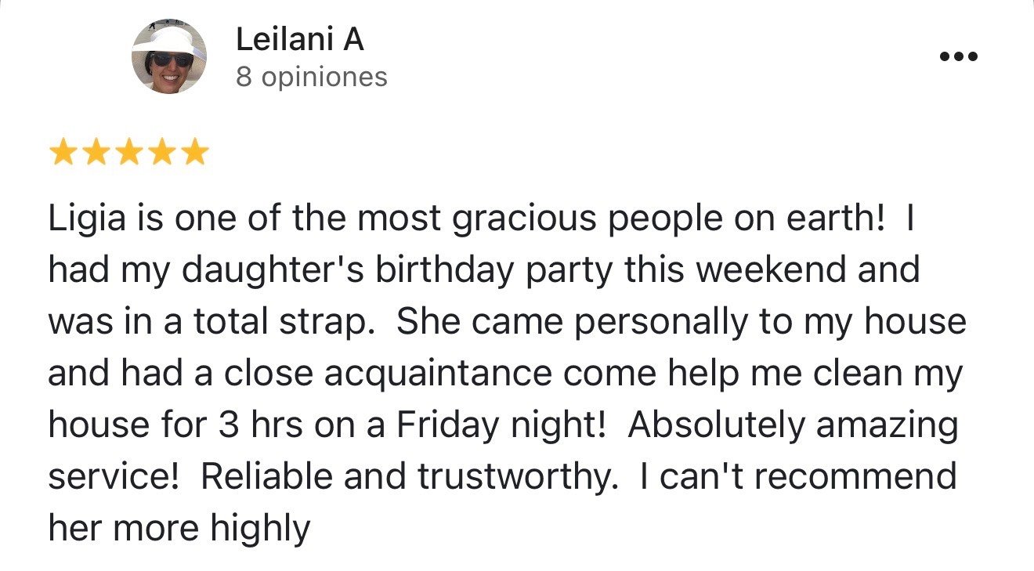Click Leilani A's profile photo avatar
Image resolution: width=1034 pixels, height=571 pixels.
(169, 56)
